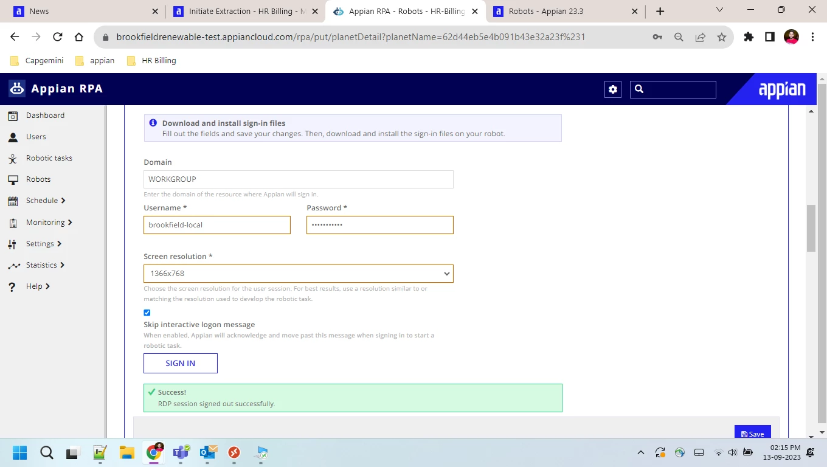
Task: Focus the Password field
Action: (x=380, y=225)
